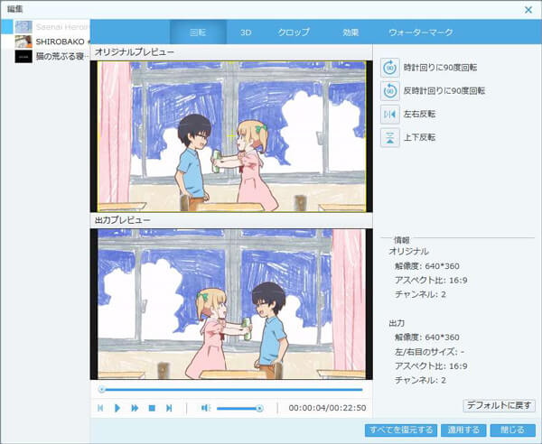Click the SHIROBAKO thumbnail image

tap(23, 42)
